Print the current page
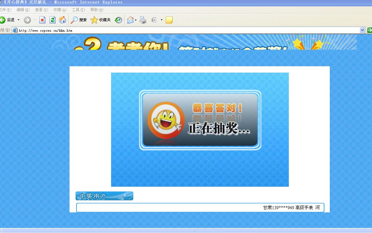Image resolution: width=372 pixels, height=233 pixels. point(143,20)
